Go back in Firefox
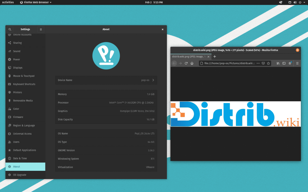The height and width of the screenshot is (192, 308). coord(174,63)
